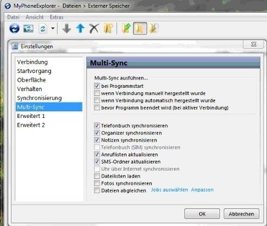Image resolution: width=267 pixels, height=226 pixels.
Task: Open the Extras menu
Action: (x=56, y=17)
